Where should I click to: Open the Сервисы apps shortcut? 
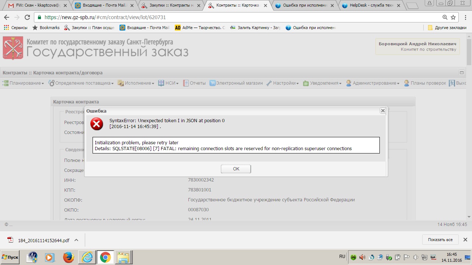(x=15, y=28)
